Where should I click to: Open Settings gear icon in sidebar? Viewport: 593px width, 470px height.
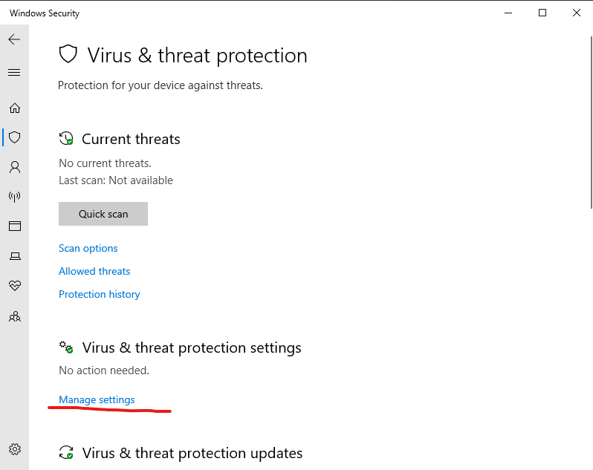pyautogui.click(x=14, y=448)
